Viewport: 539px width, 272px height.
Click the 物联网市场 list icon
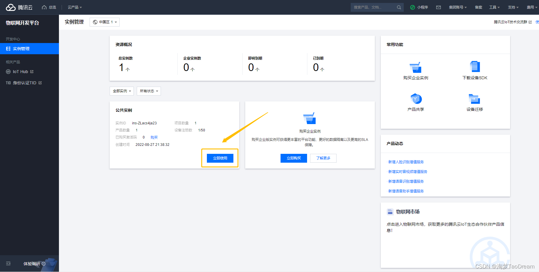click(x=390, y=212)
